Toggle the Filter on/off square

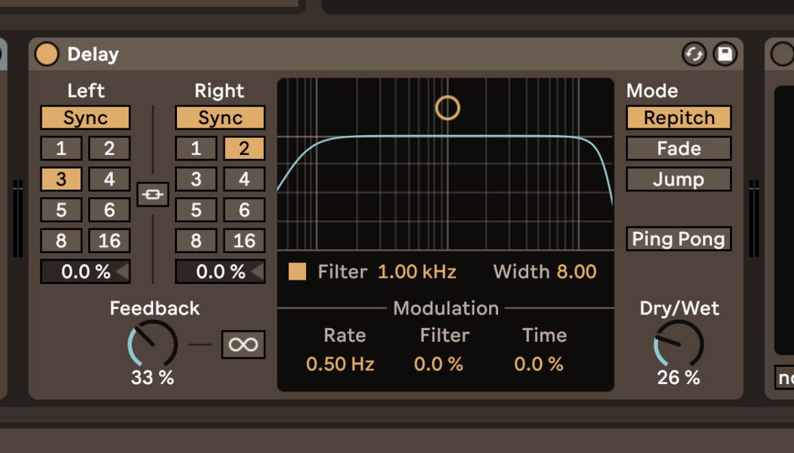pyautogui.click(x=297, y=272)
